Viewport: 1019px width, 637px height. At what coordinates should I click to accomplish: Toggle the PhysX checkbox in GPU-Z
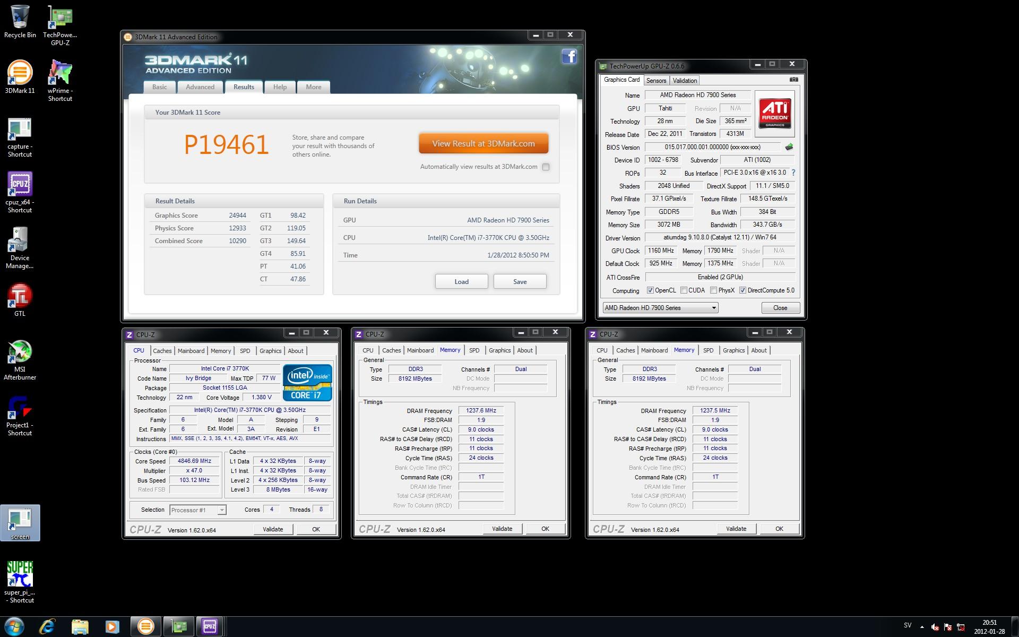pos(714,290)
